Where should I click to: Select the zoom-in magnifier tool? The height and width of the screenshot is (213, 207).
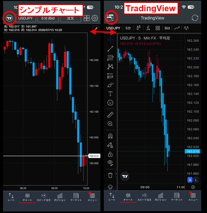110,124
